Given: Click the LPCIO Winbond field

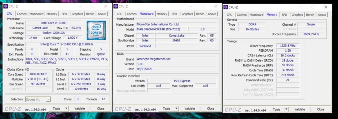Looking at the screenshot, I should (x=145, y=46).
